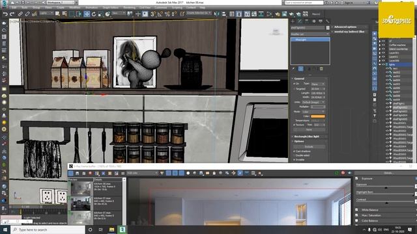Open the Hierarchy tab in command panel
Screen dimensions: 417x234
(x=307, y=21)
